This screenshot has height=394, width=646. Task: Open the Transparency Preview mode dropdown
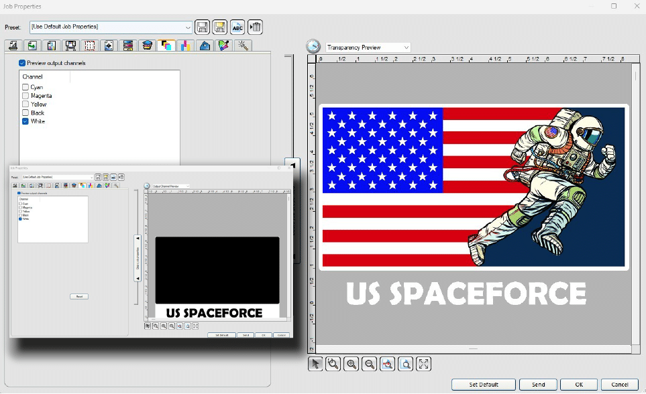[x=368, y=48]
